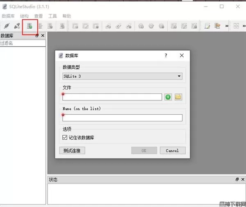Click the Disconnect from database icon
The image size is (246, 207).
(17, 26)
